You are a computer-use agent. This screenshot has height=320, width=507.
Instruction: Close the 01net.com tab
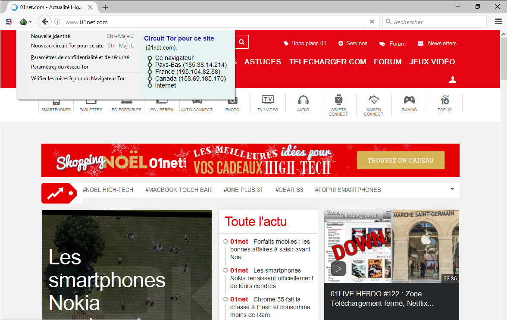(90, 7)
